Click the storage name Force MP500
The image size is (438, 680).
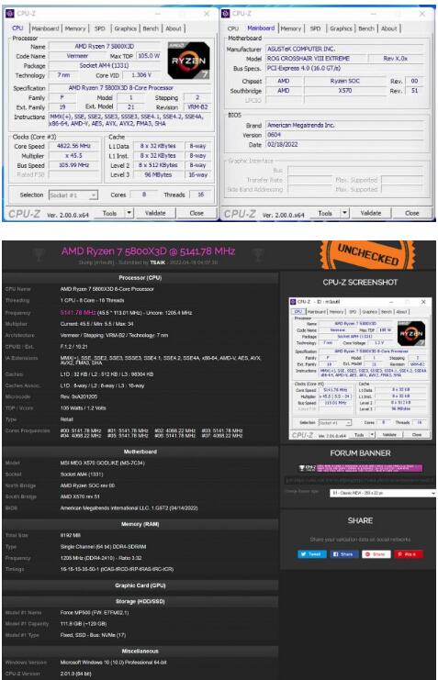[x=95, y=613]
